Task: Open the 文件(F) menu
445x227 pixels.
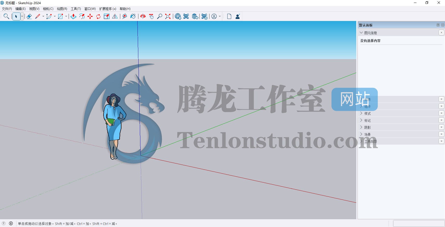Action: coord(7,9)
